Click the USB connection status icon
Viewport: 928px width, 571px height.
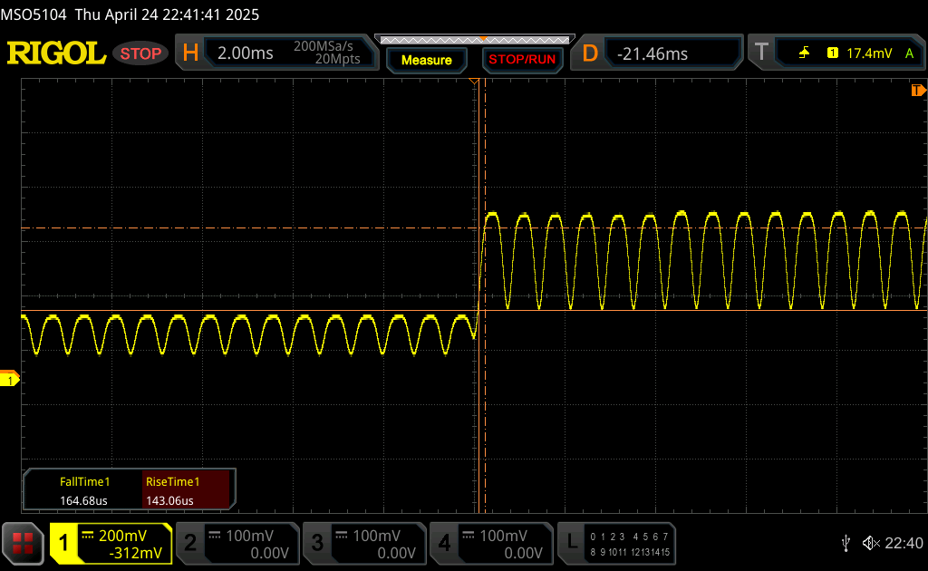click(846, 543)
